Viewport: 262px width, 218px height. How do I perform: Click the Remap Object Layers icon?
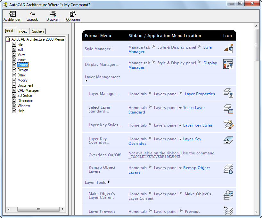pos(228,169)
